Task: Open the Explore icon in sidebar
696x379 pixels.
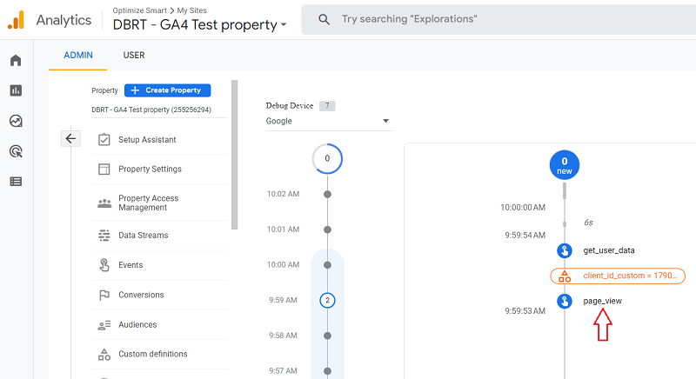Action: (x=16, y=121)
